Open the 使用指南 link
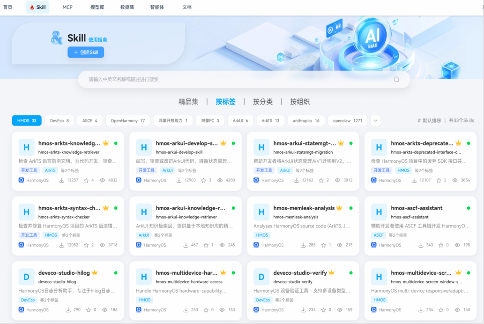 97,39
